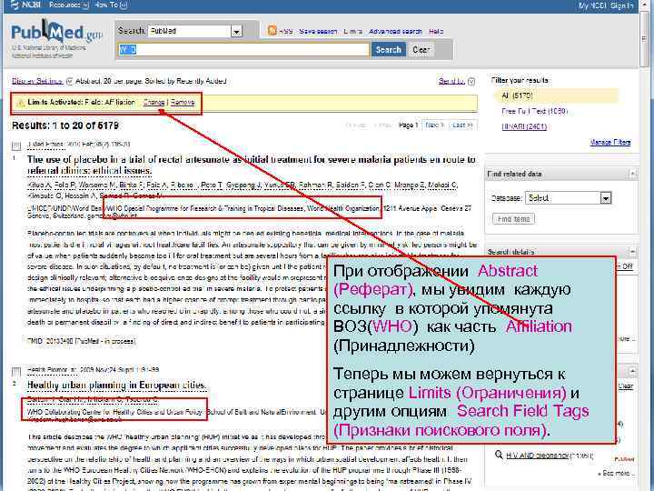The image size is (654, 491).
Task: Click magnifier icon beside HIV AND pregnancy
Action: click(499, 455)
